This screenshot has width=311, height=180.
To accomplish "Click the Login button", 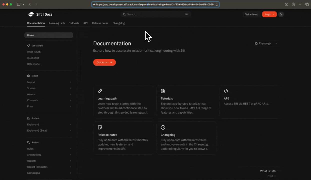I will 269,14.
